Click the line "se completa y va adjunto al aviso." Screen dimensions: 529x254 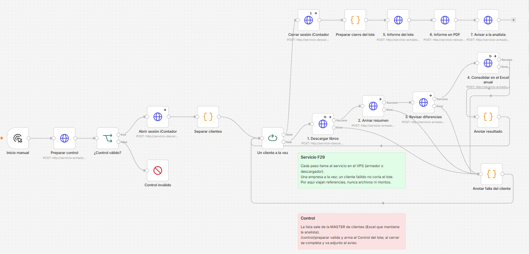[x=329, y=243]
